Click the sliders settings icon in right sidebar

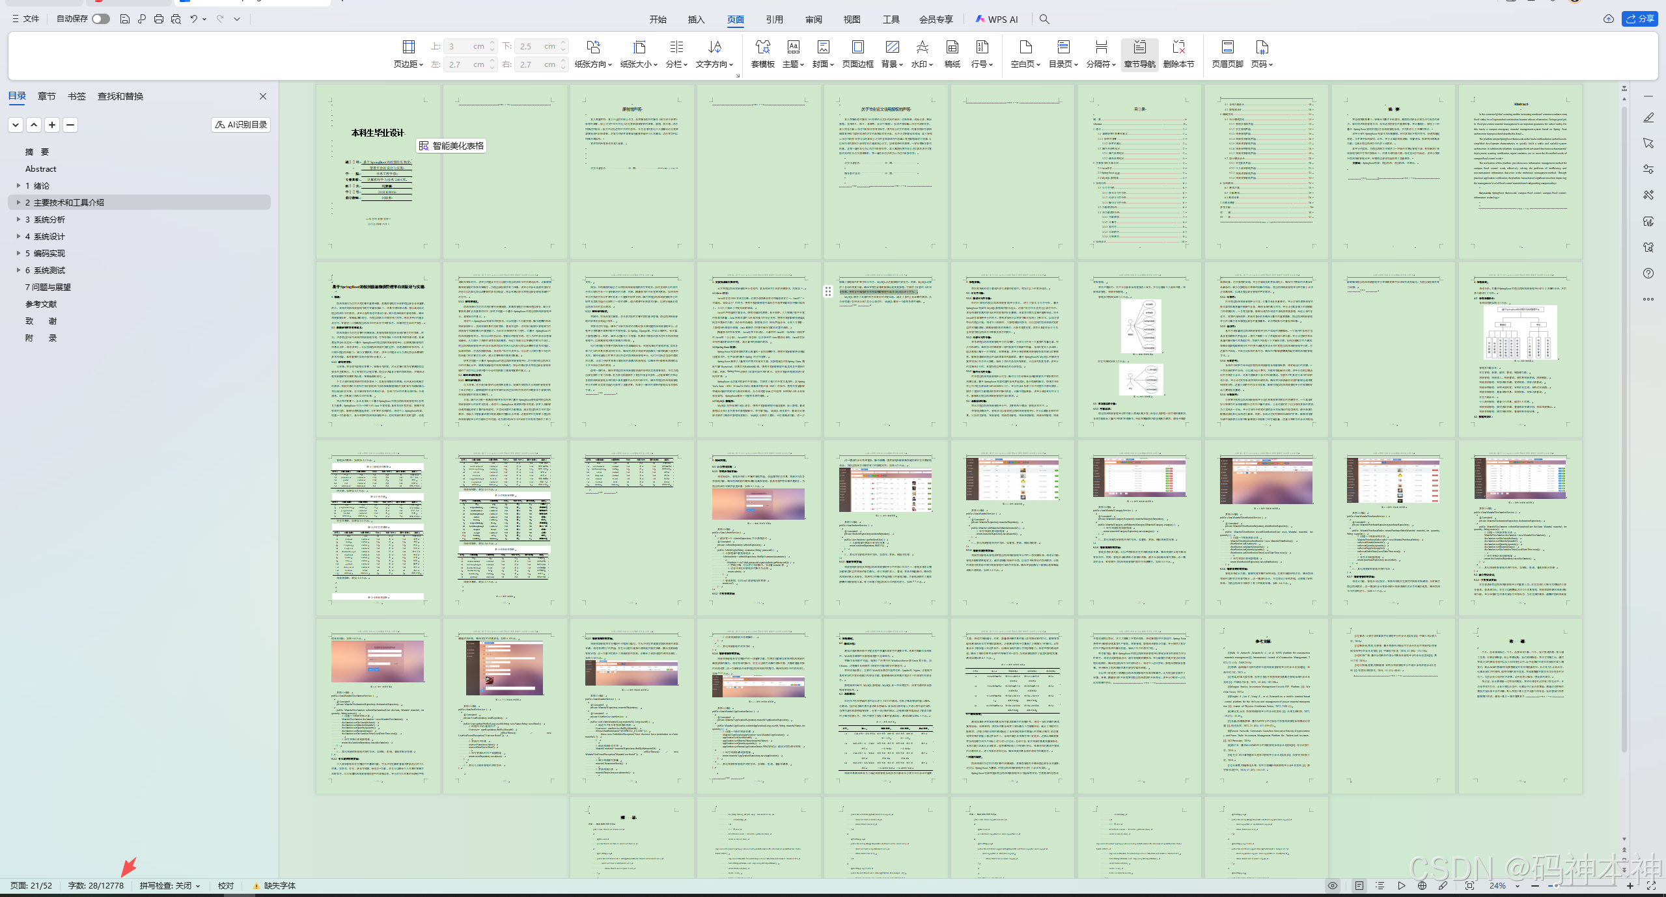1648,169
